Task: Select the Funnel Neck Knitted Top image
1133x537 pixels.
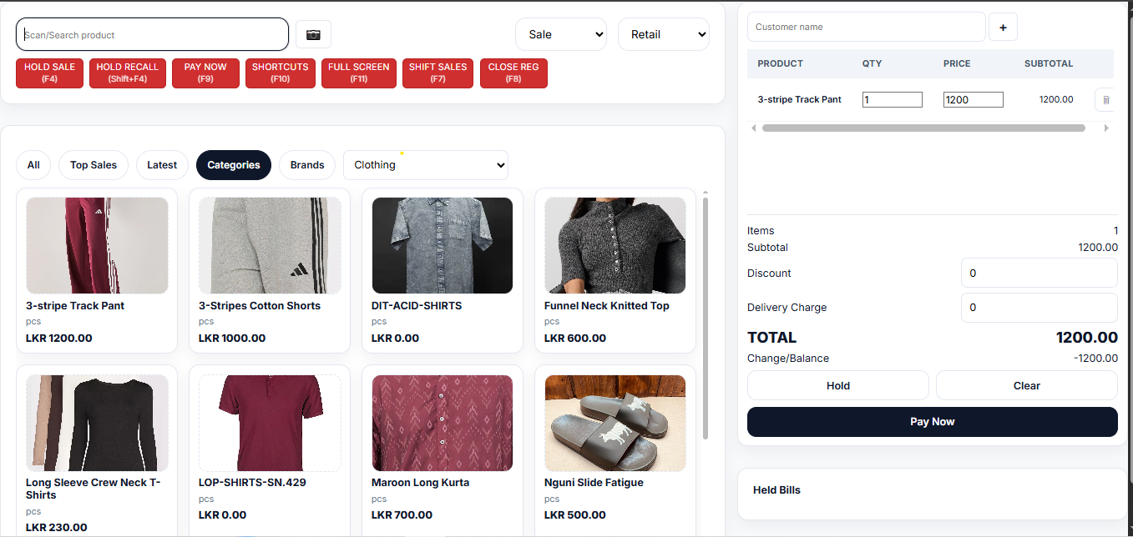Action: 615,245
